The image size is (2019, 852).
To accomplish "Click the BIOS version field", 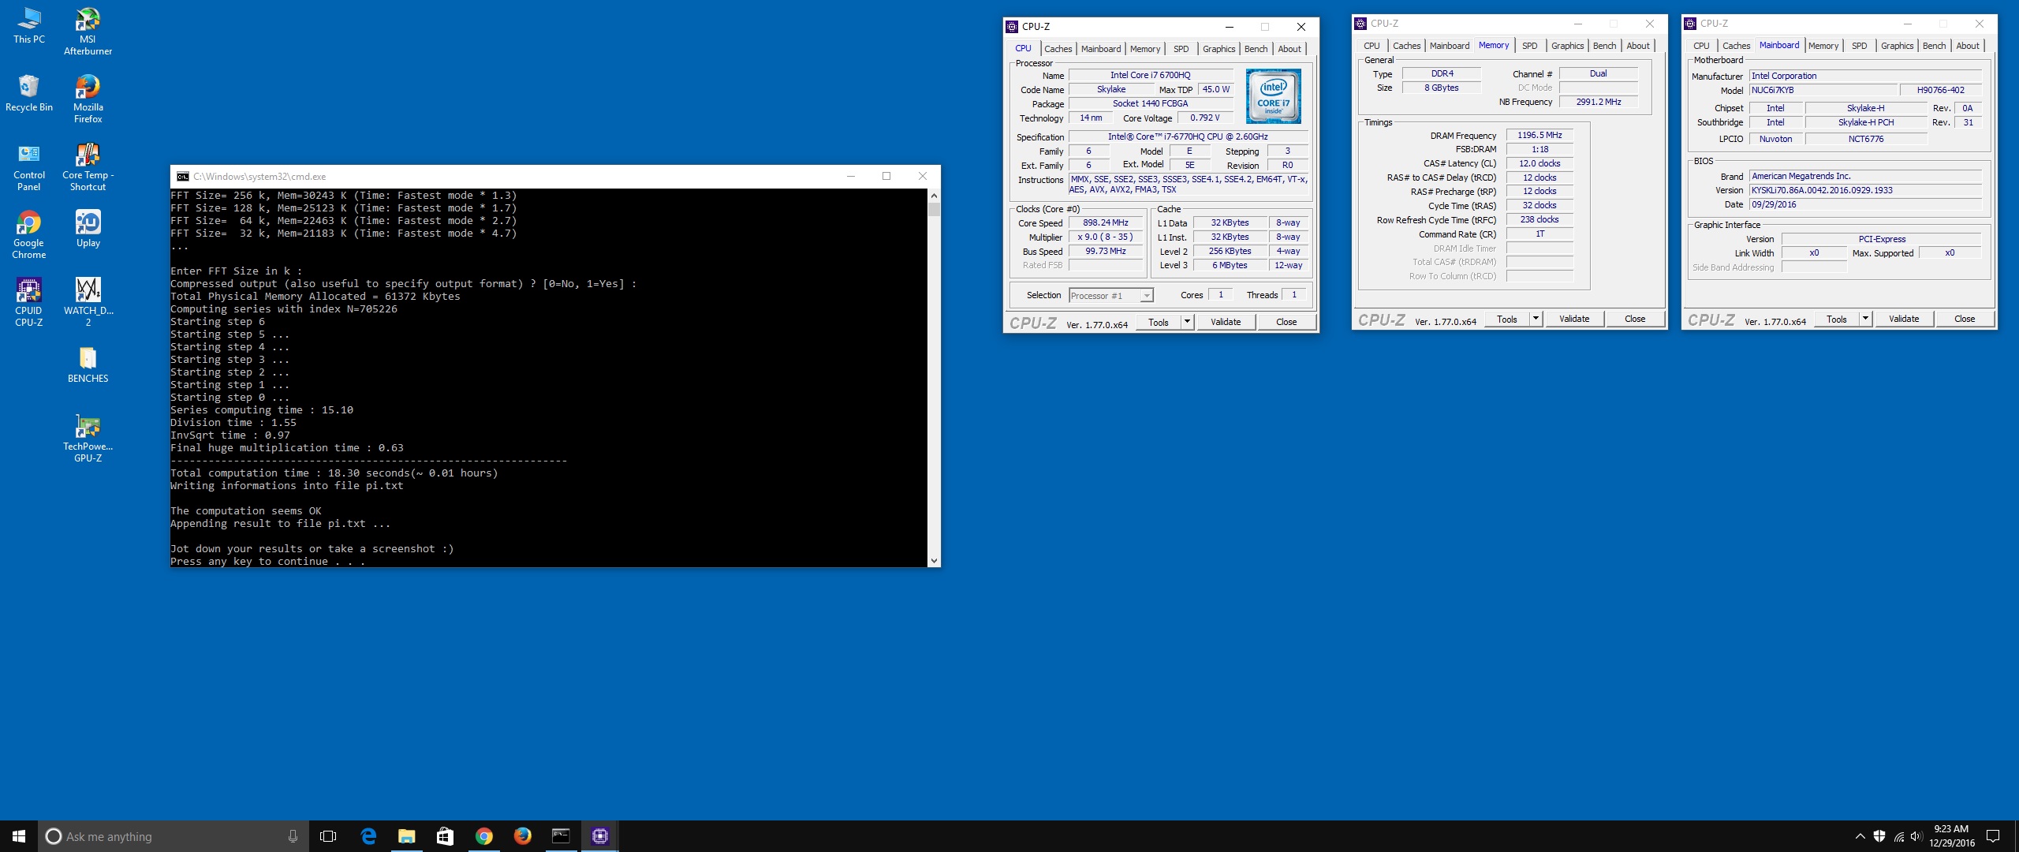I will (1865, 191).
